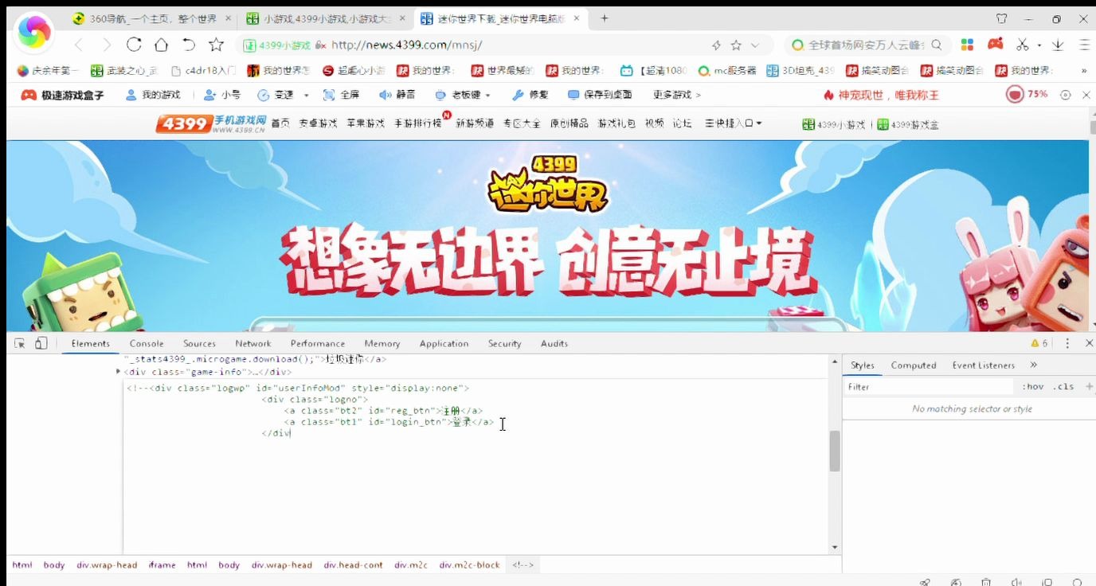Click the star icon left of the address bar
1096x586 pixels.
(x=216, y=45)
